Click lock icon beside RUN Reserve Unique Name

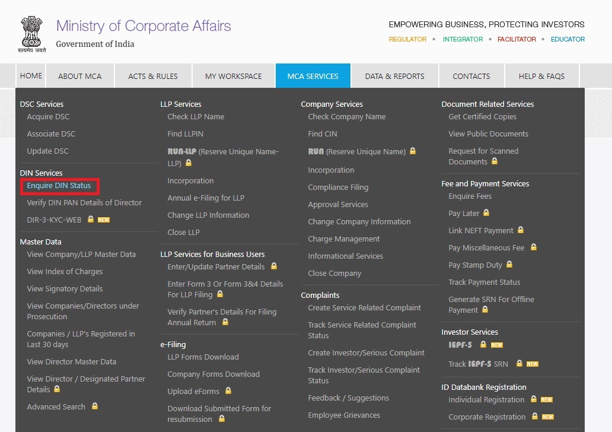point(413,151)
